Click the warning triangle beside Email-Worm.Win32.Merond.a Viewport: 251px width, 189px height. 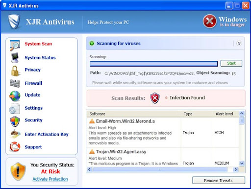pos(92,121)
